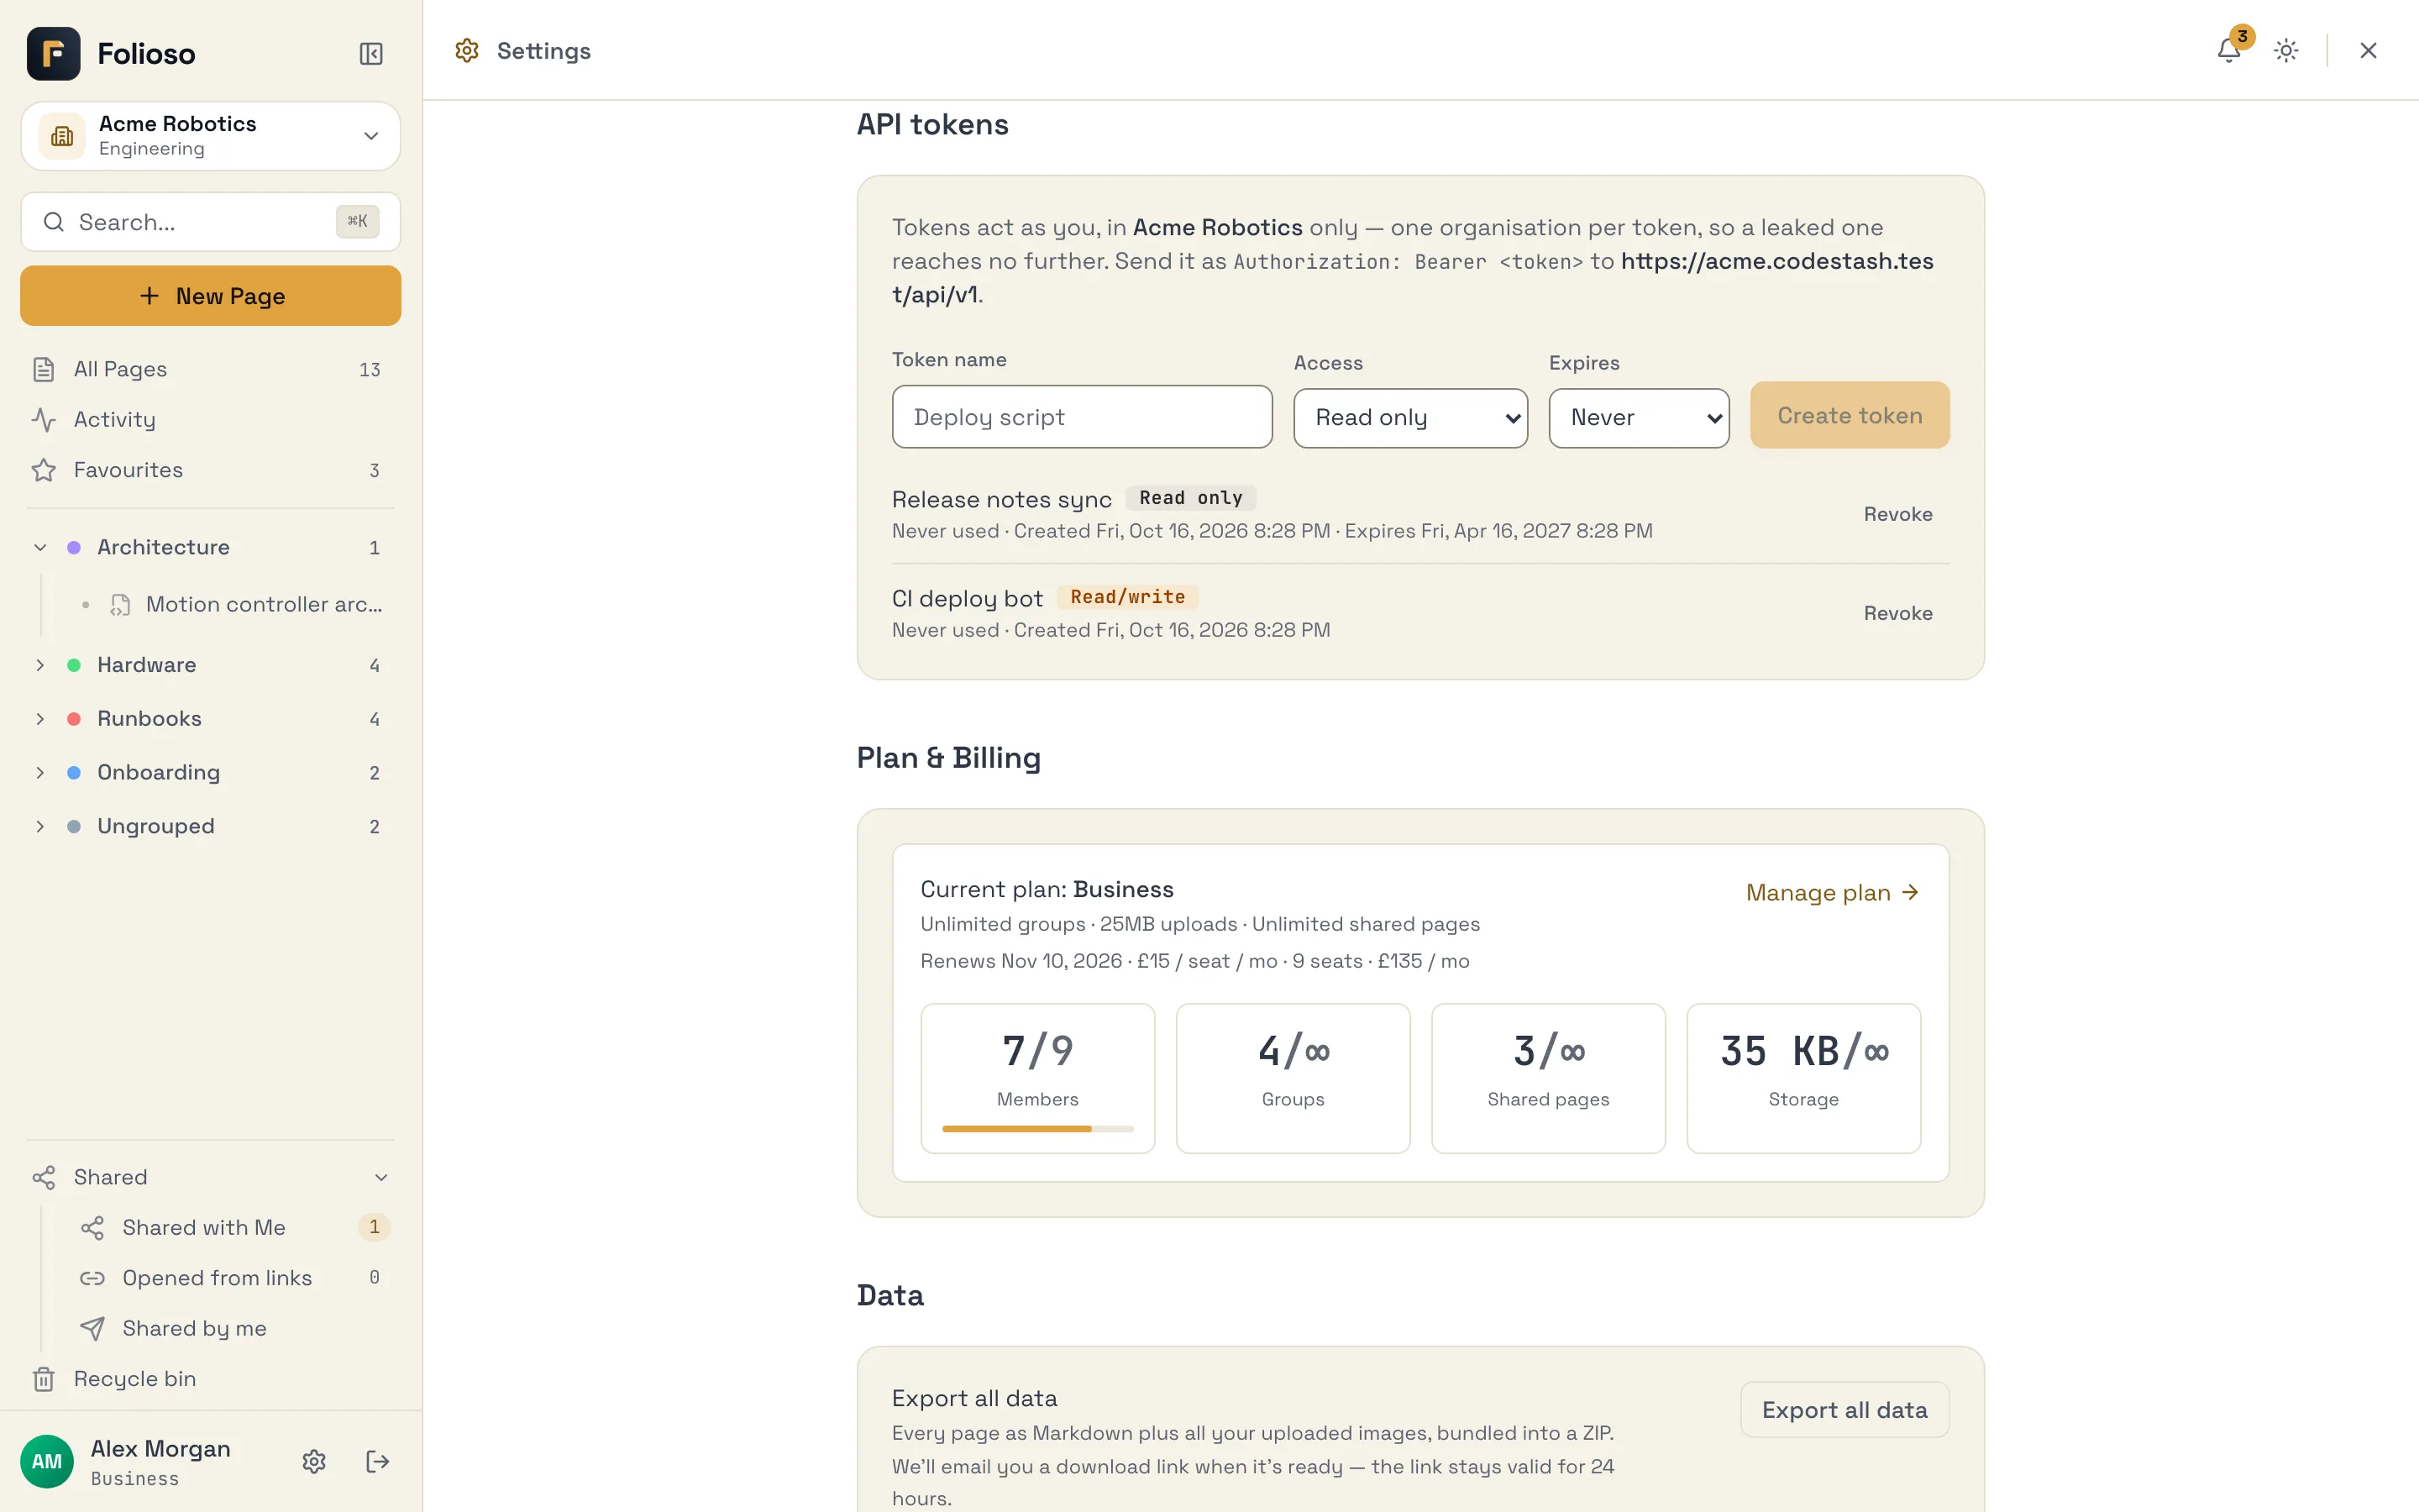2419x1512 pixels.
Task: Expand the Onboarding group
Action: click(40, 772)
